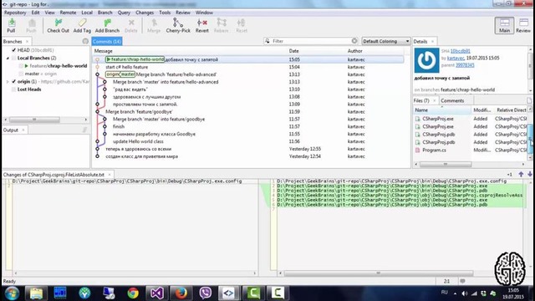Click files list horizontal scrollbar
Screen dimensions: 535x301
point(446,164)
